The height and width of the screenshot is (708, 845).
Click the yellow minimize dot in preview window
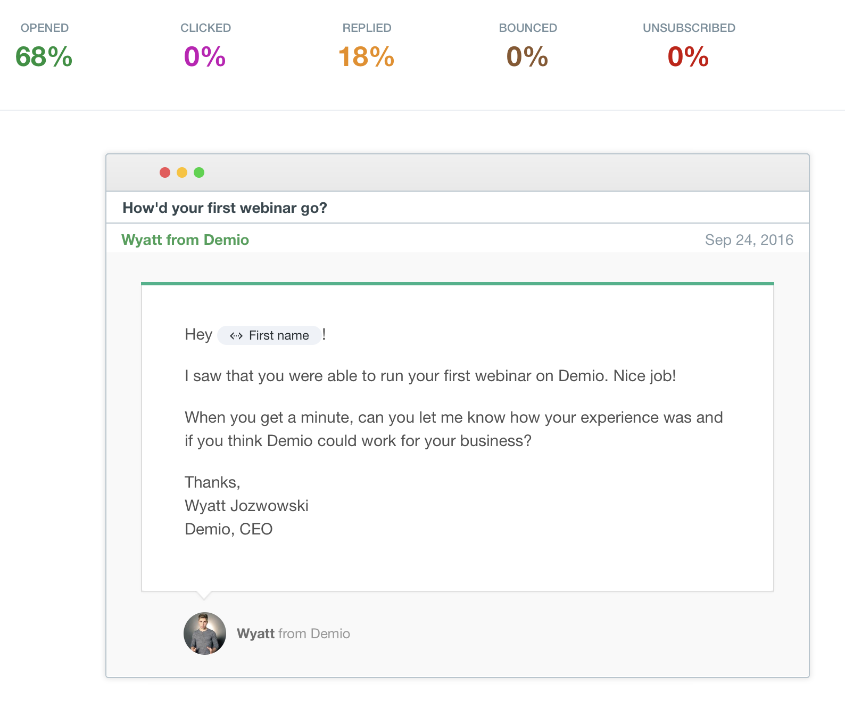(x=182, y=172)
